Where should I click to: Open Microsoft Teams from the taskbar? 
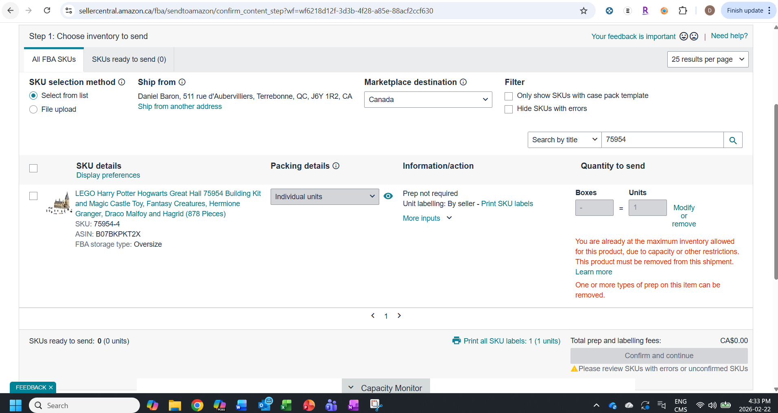pos(331,405)
